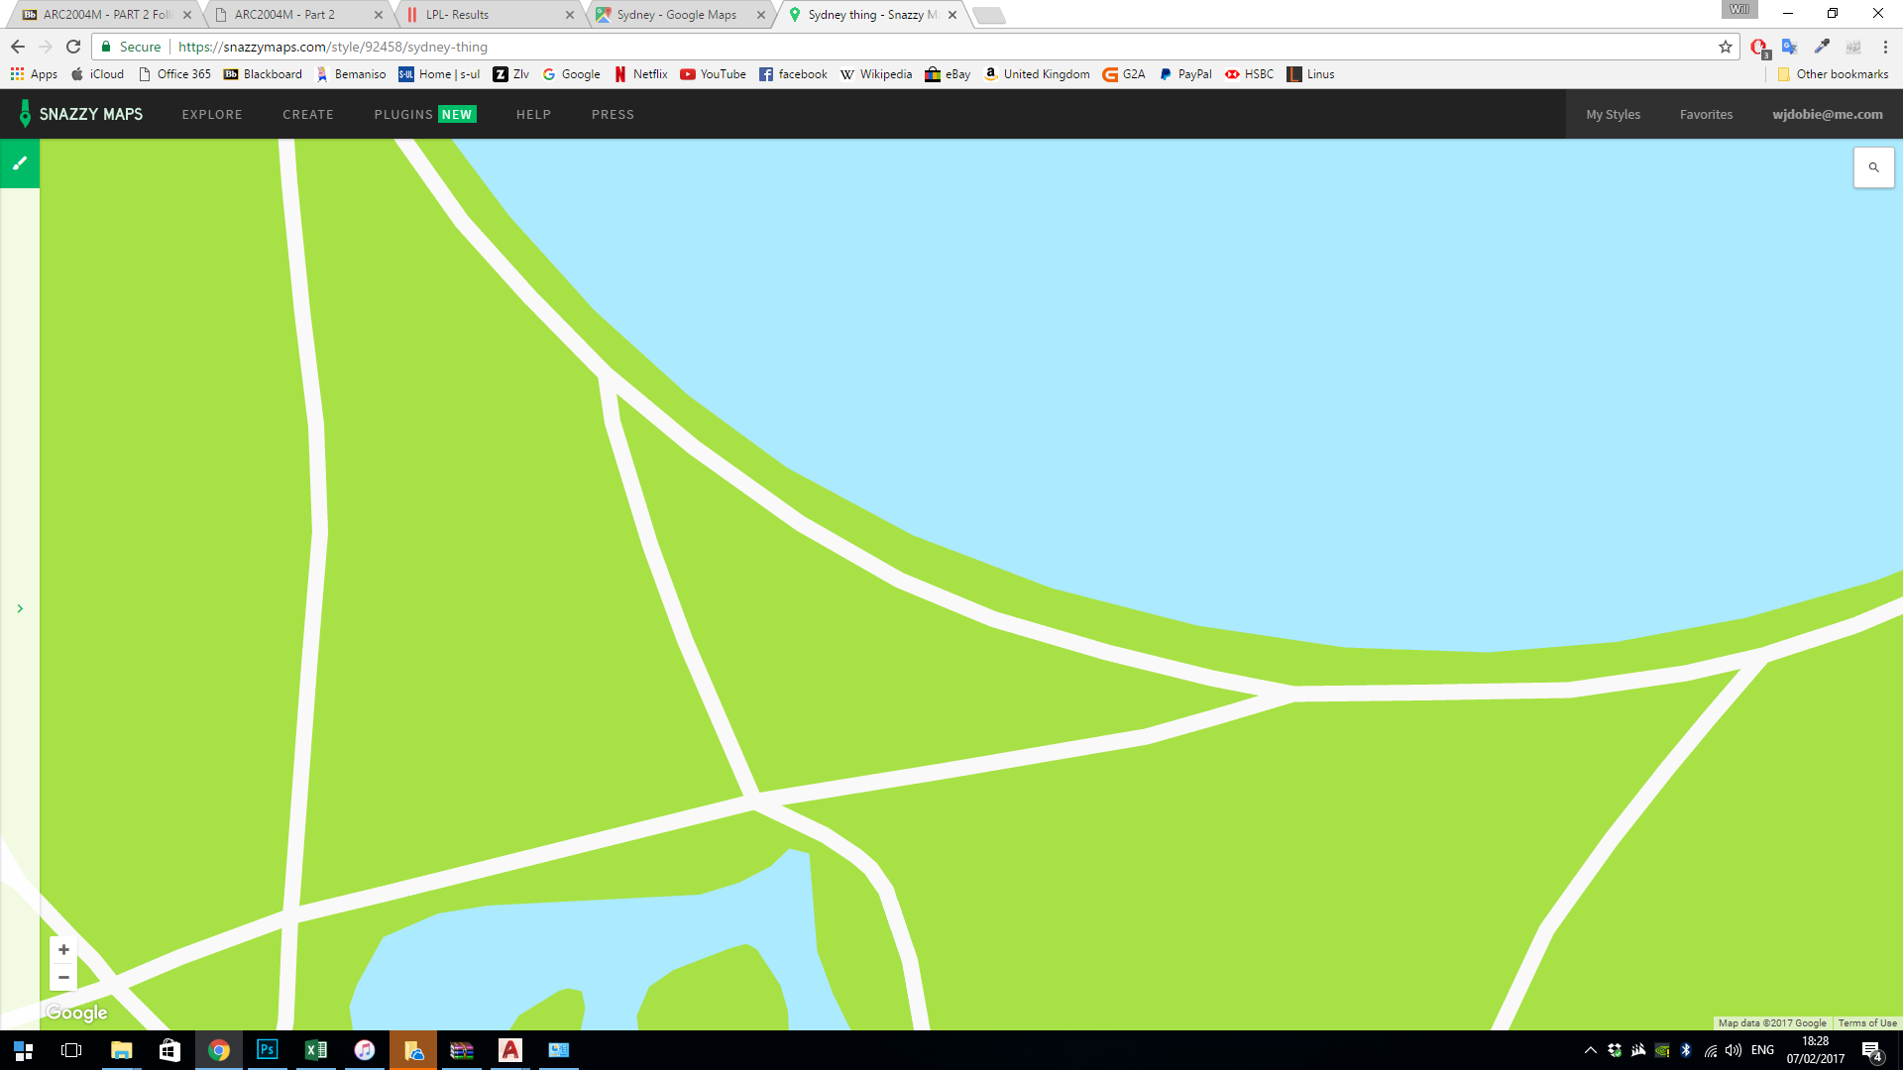Click the green paintbrush style editor icon
1903x1070 pixels.
pos(20,163)
